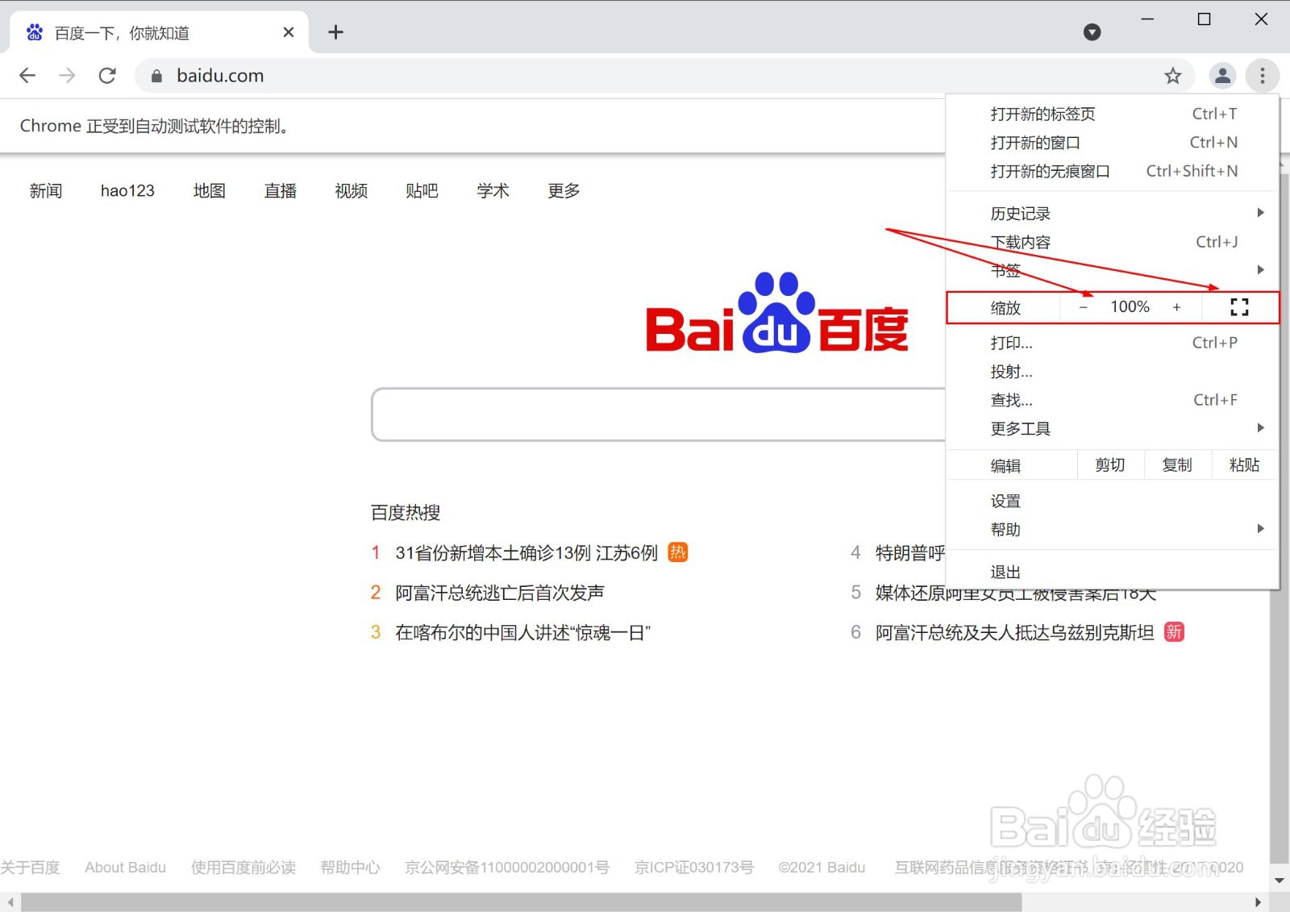
Task: Choose 打印... in the menu
Action: pyautogui.click(x=1113, y=343)
